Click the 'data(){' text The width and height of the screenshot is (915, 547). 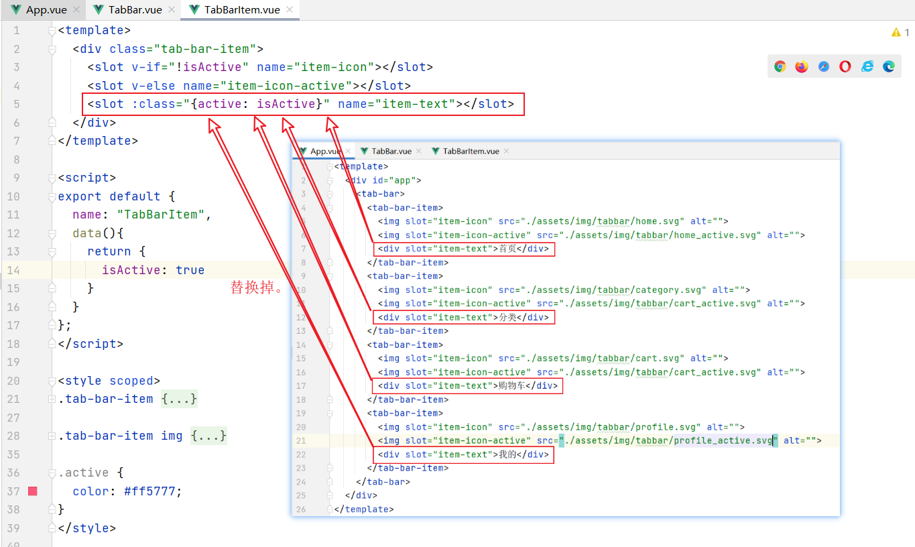click(98, 233)
